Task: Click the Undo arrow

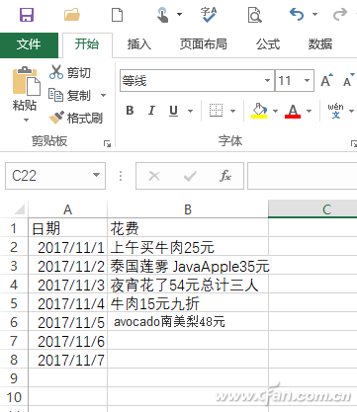Action: pos(297,14)
